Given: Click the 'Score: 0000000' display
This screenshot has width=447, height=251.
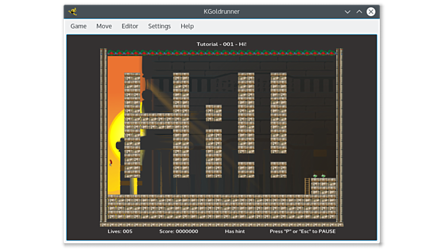Looking at the screenshot, I should point(178,231).
